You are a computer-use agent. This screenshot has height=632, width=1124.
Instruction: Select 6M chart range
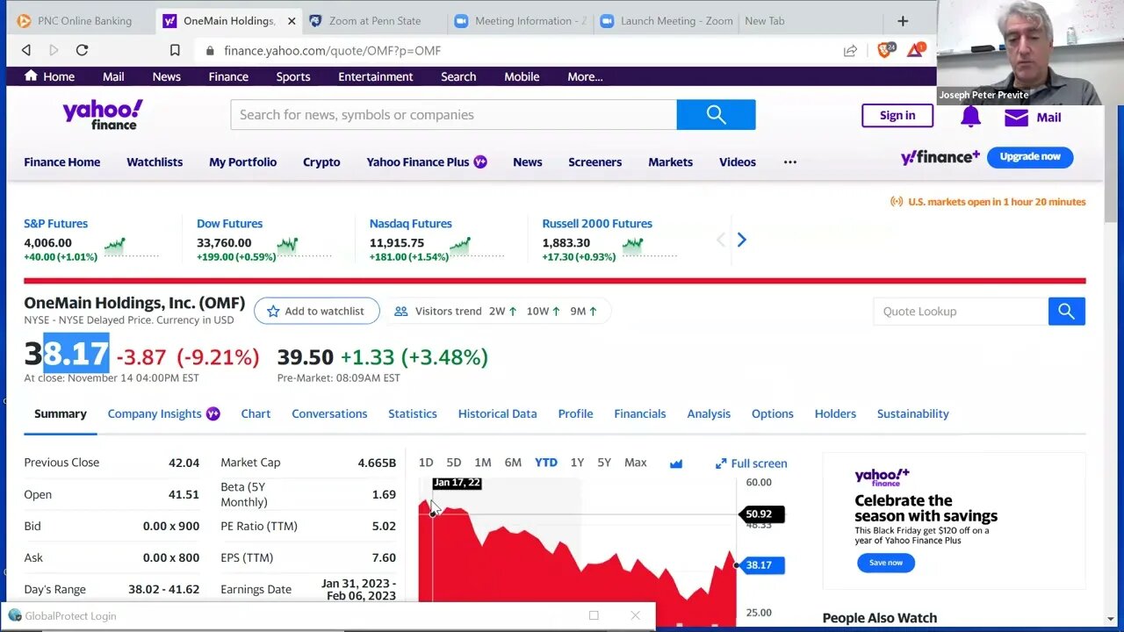[513, 463]
